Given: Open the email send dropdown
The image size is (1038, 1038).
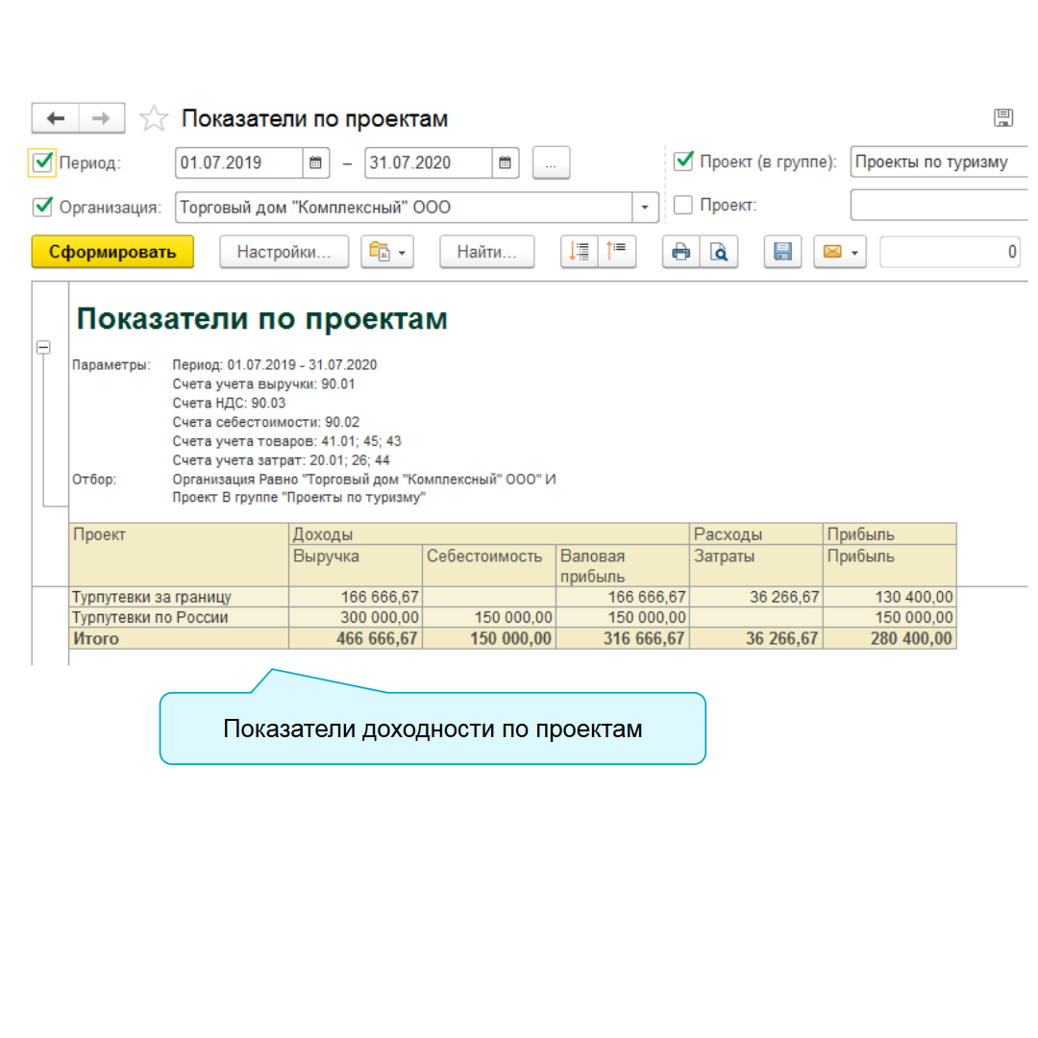Looking at the screenshot, I should pyautogui.click(x=839, y=252).
